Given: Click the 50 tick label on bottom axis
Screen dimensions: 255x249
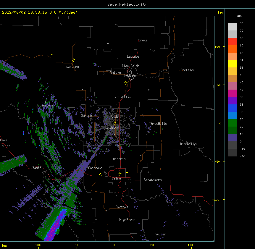Looking at the screenshot, I should (152, 245).
